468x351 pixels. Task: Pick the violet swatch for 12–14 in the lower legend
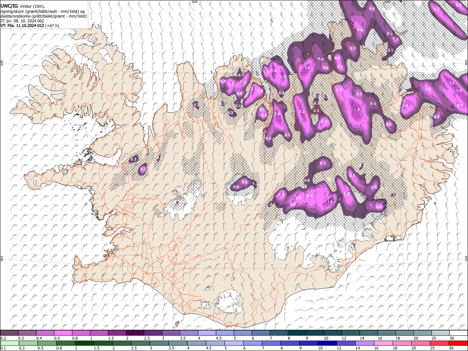pos(346,343)
